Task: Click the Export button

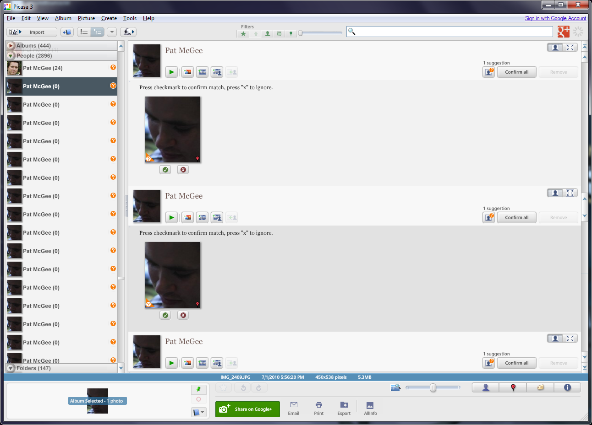Action: click(344, 409)
